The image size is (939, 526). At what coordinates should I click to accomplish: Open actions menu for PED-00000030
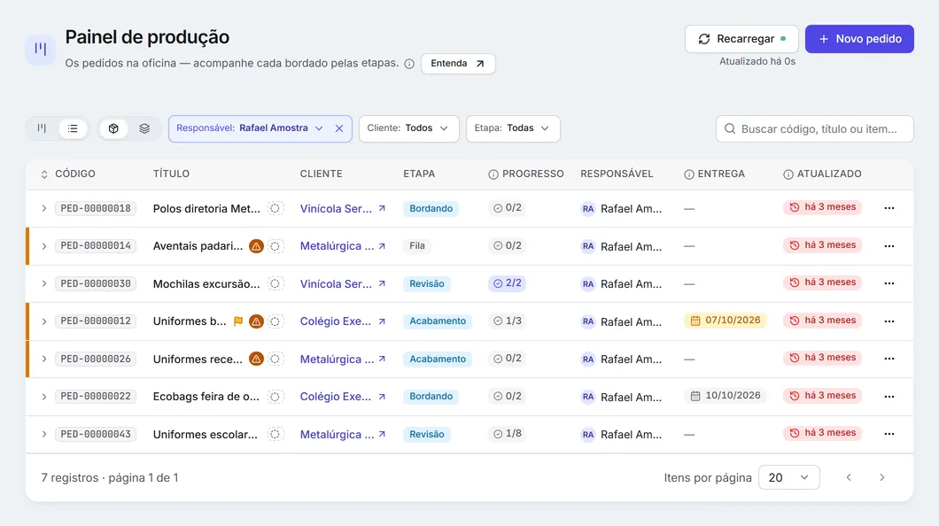pyautogui.click(x=889, y=283)
